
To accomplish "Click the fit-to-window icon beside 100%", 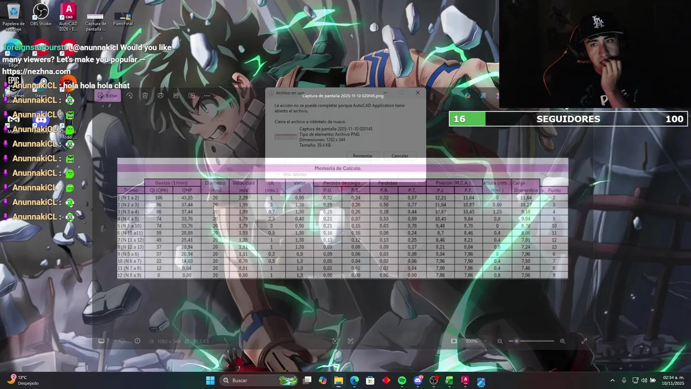I will click(x=454, y=341).
